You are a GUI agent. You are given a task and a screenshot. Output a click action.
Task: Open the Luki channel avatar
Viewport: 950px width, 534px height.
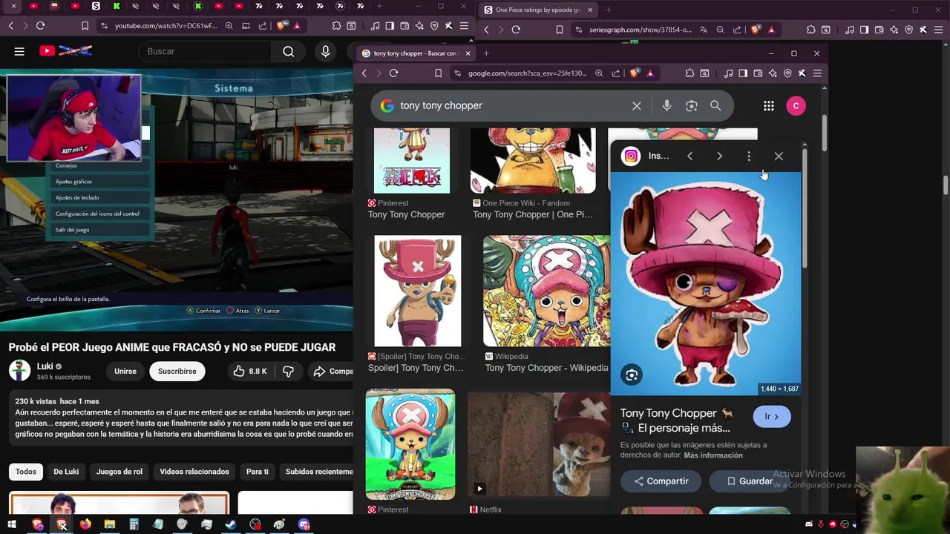[19, 371]
